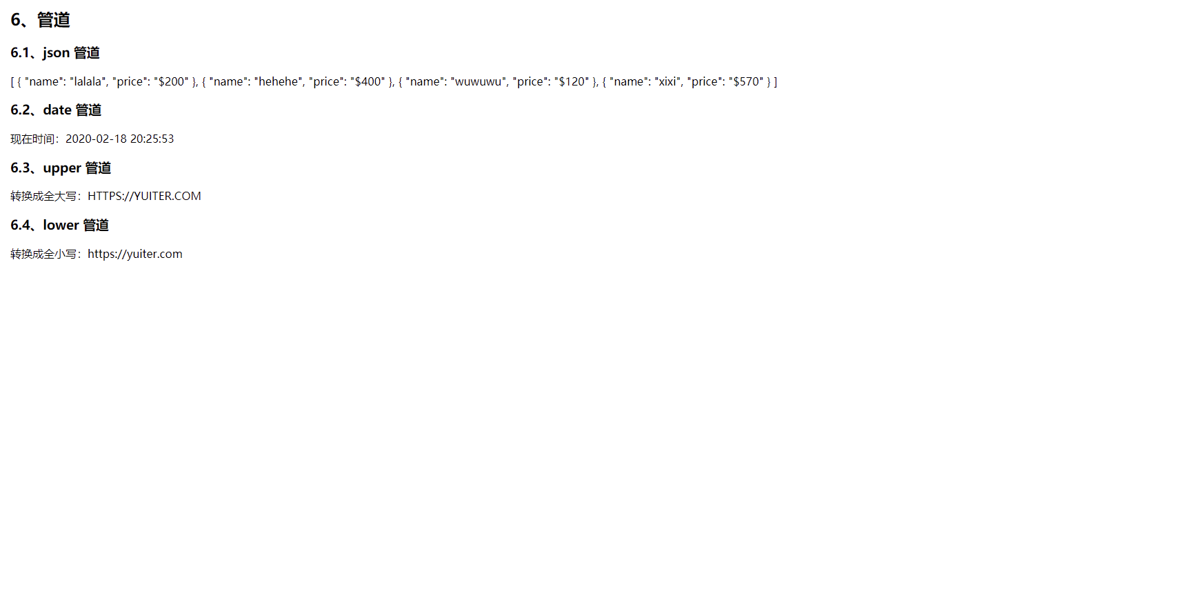This screenshot has width=1201, height=611.
Task: Click the "转换成全大写" label
Action: click(43, 196)
